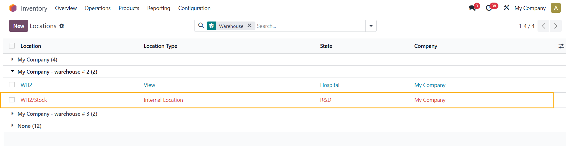Go to the next page arrow
This screenshot has height=146, width=566.
click(x=556, y=26)
